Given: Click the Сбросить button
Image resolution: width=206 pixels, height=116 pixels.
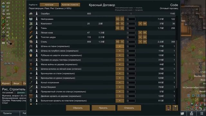Looking at the screenshot, I should pos(78,108).
